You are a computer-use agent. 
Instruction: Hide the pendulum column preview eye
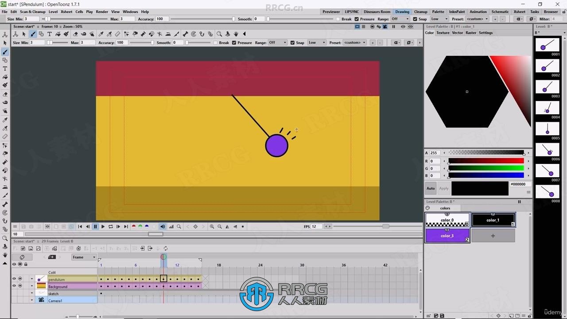[14, 279]
